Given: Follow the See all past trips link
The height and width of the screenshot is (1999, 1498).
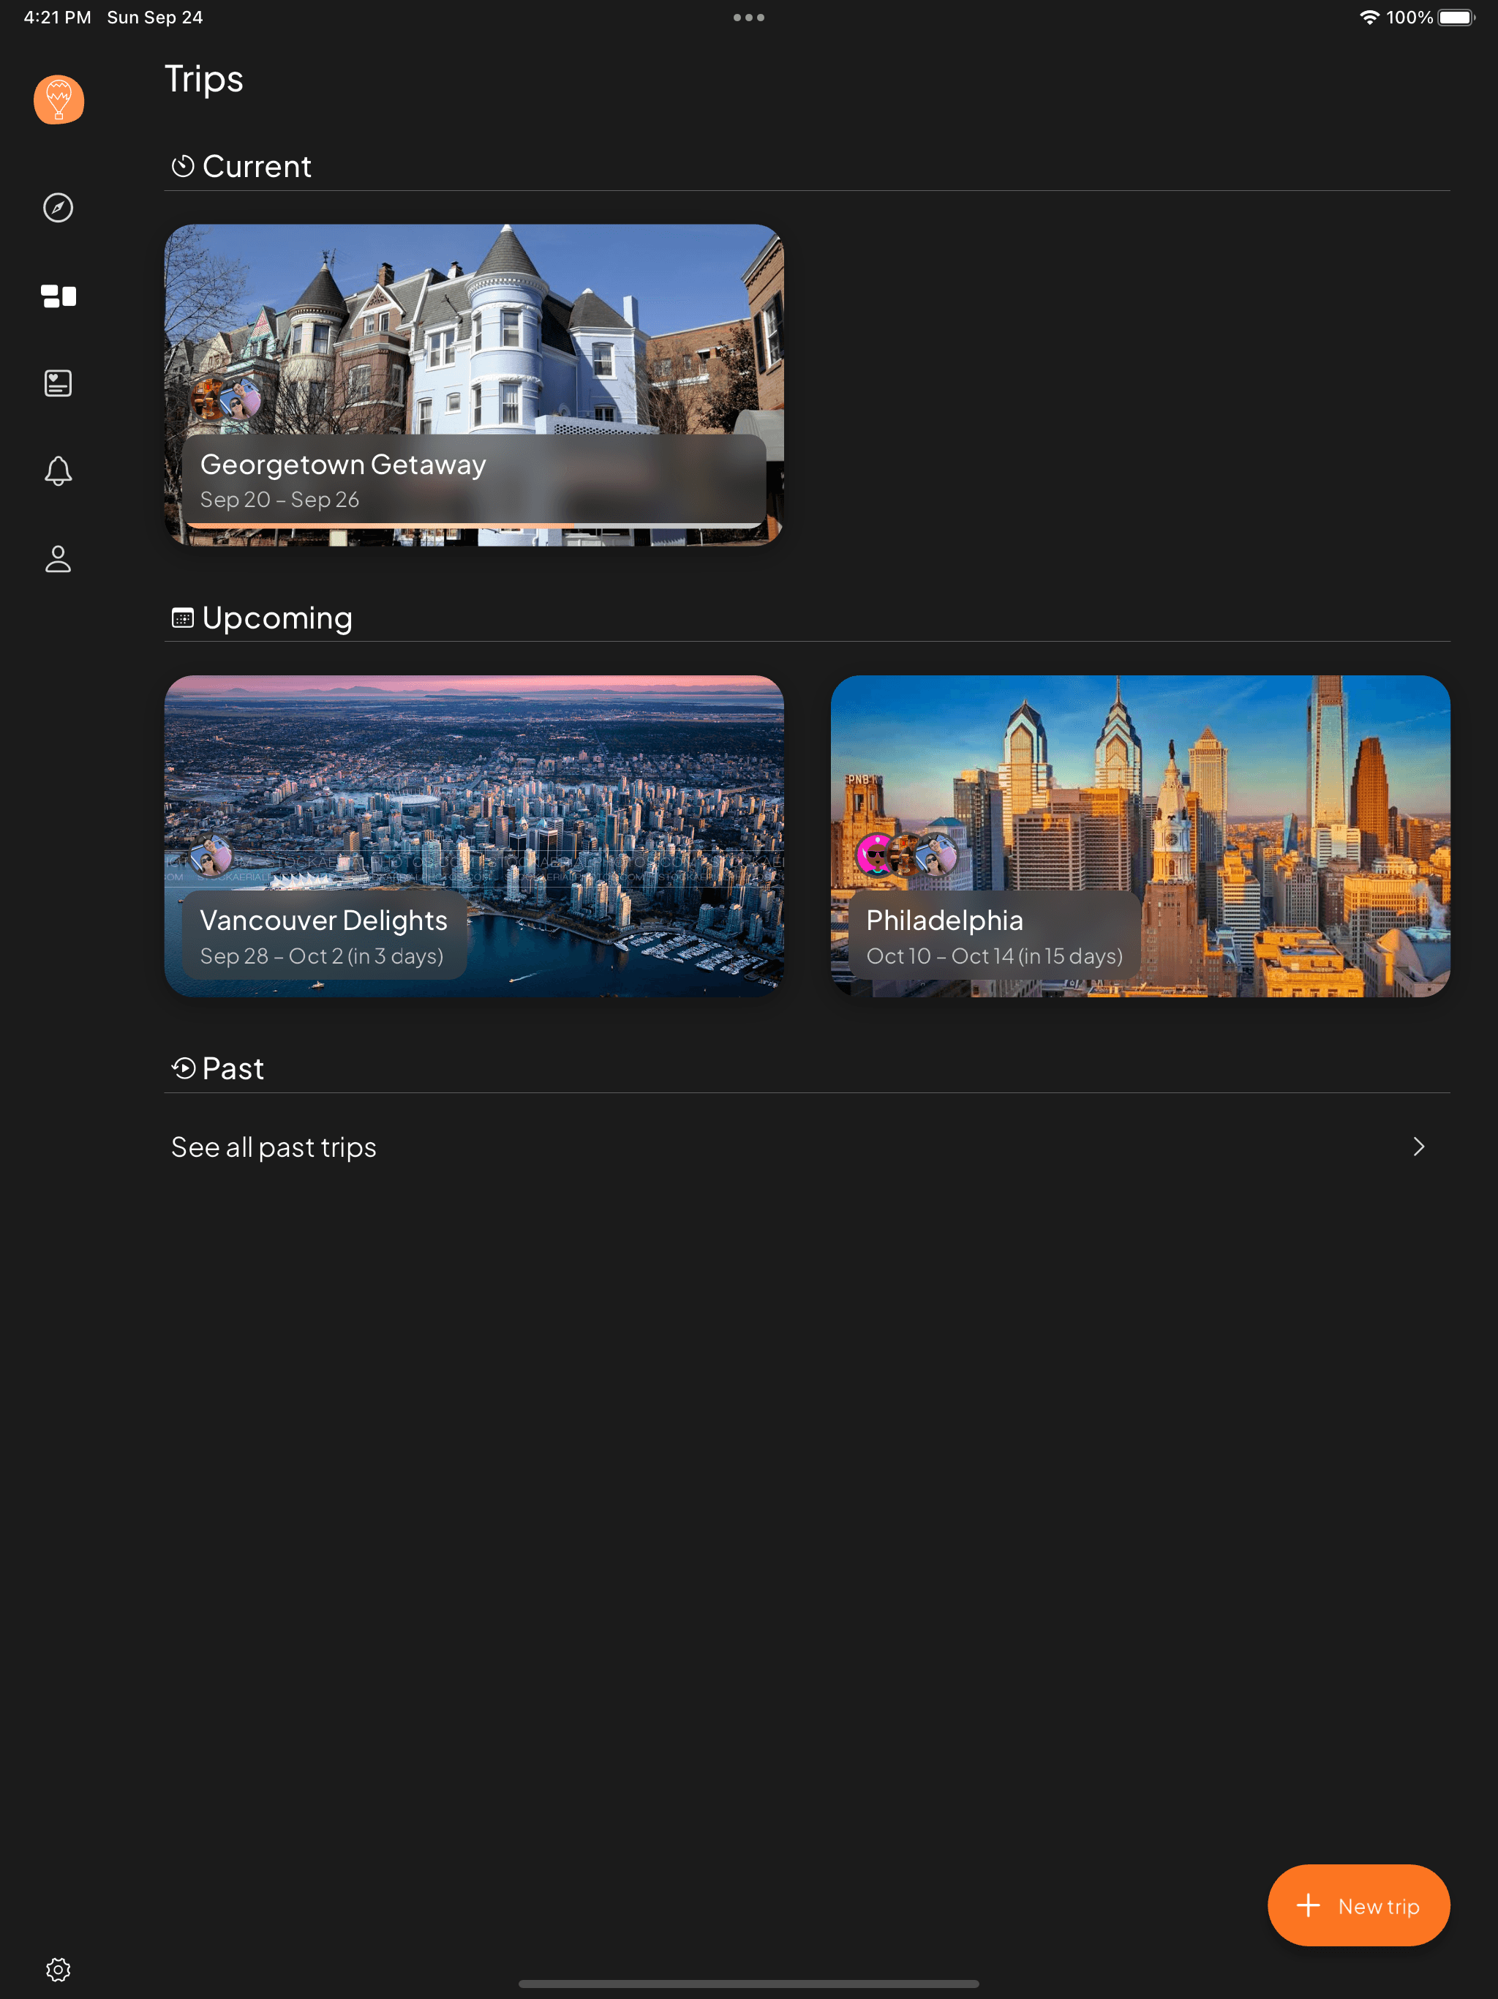Looking at the screenshot, I should pos(274,1146).
